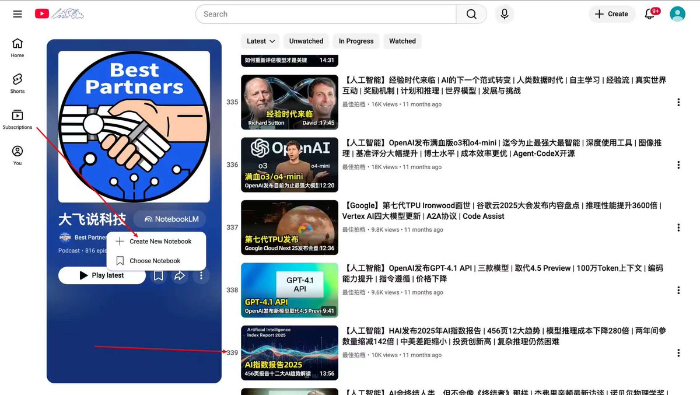This screenshot has width=700, height=395.
Task: Open the hamburger navigation menu
Action: point(17,14)
